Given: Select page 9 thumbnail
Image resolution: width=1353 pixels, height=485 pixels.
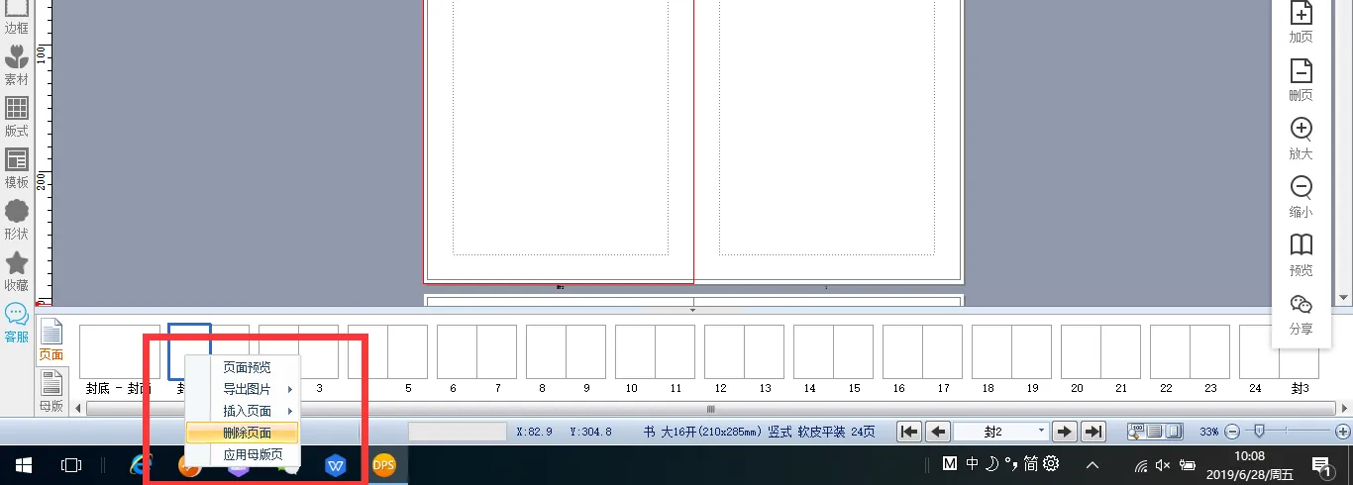Looking at the screenshot, I should click(585, 352).
